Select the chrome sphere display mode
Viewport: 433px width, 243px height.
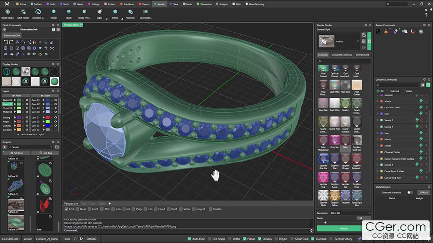point(26,72)
